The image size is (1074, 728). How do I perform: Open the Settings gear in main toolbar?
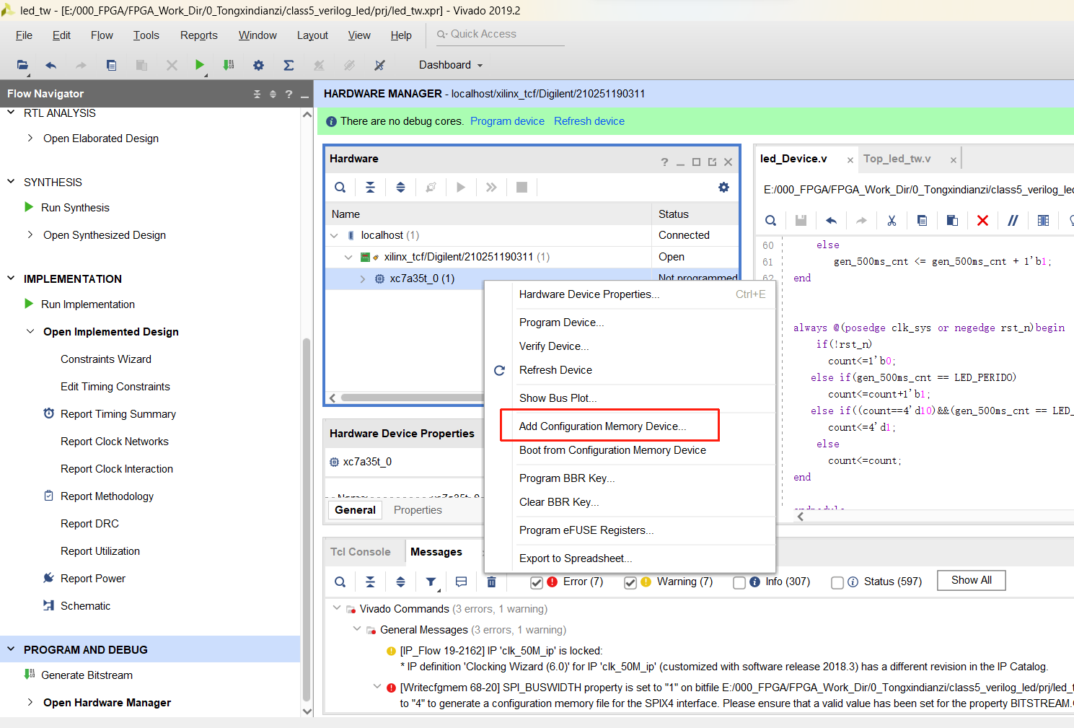258,65
